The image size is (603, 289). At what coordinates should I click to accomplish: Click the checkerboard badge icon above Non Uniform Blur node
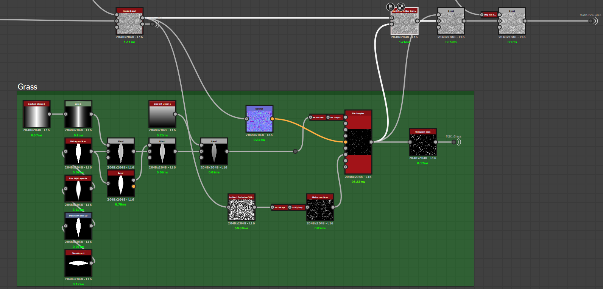(x=400, y=7)
